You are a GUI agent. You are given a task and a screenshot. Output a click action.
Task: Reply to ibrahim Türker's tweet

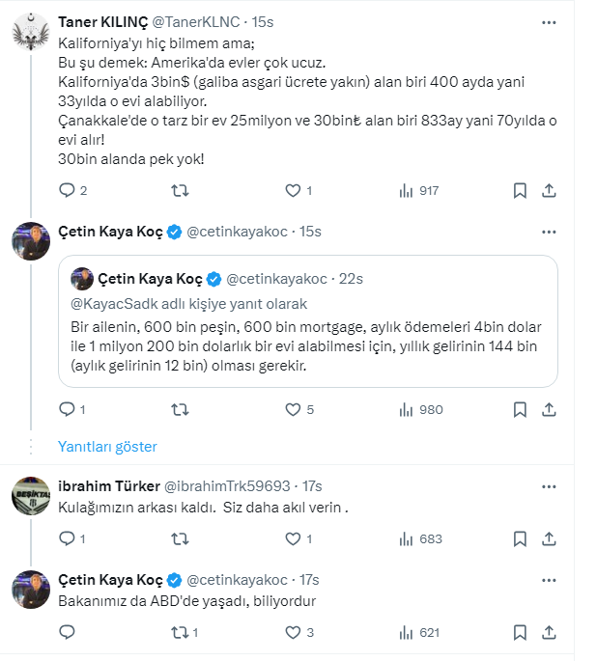(67, 539)
